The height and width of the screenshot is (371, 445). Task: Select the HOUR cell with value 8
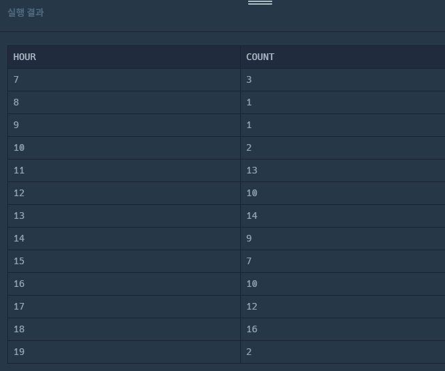[x=124, y=103]
